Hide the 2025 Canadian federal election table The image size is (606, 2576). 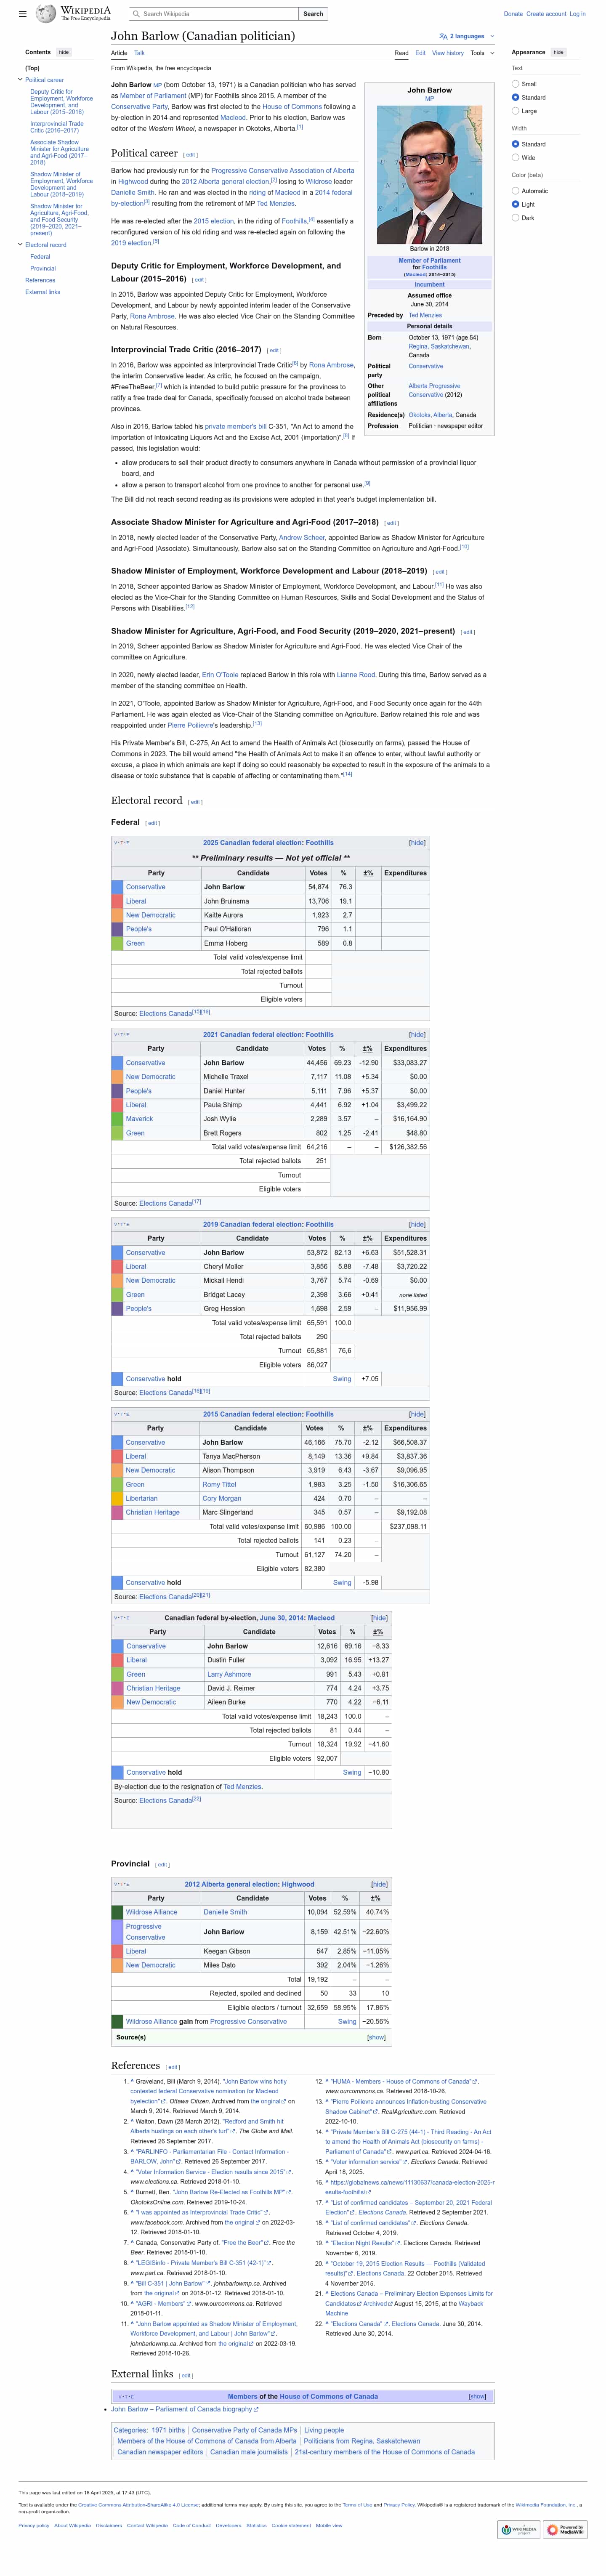pyautogui.click(x=417, y=843)
